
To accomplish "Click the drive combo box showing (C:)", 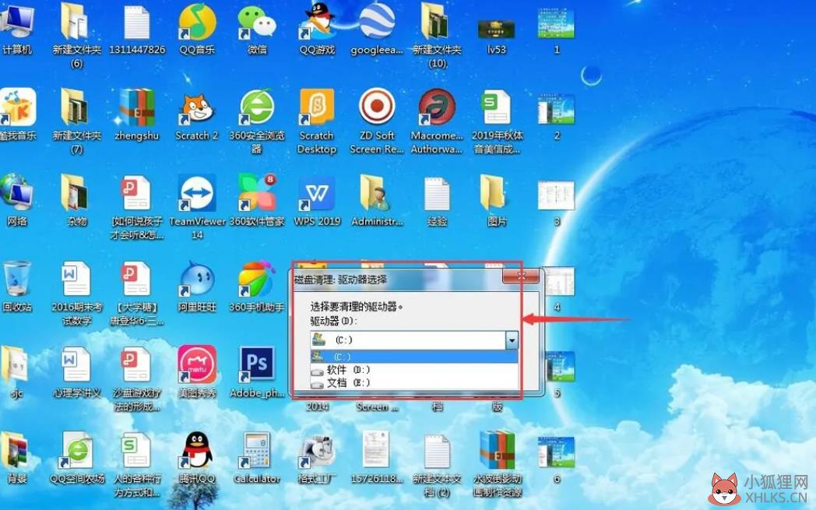I will pos(414,340).
